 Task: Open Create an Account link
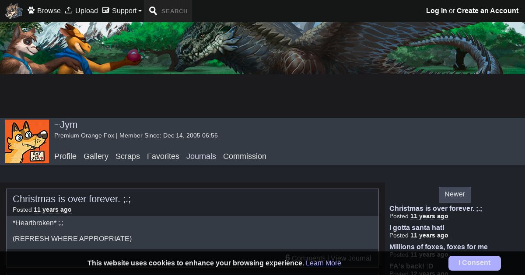point(487,10)
